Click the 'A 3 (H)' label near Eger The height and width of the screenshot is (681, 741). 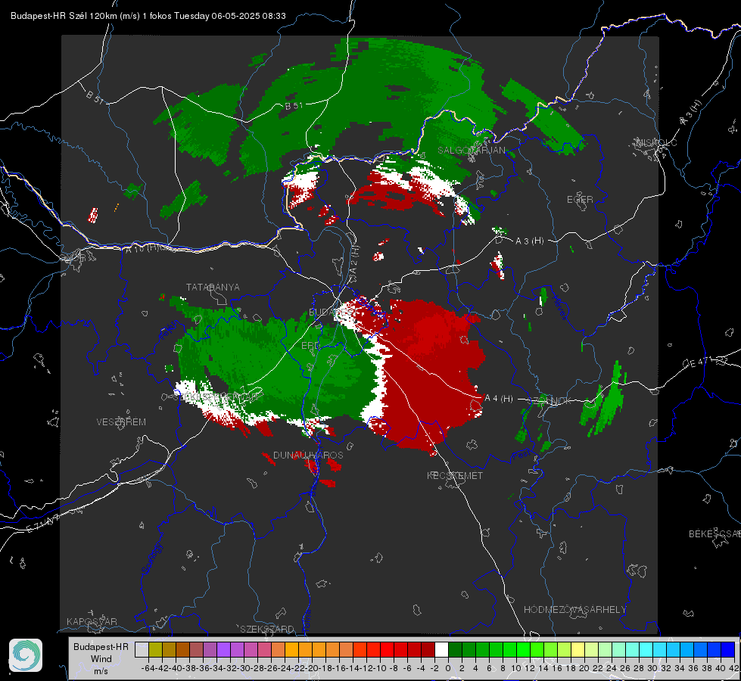529,241
